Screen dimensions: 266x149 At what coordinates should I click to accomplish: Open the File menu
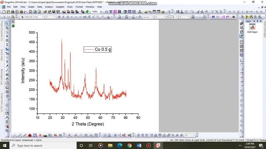[9, 7]
